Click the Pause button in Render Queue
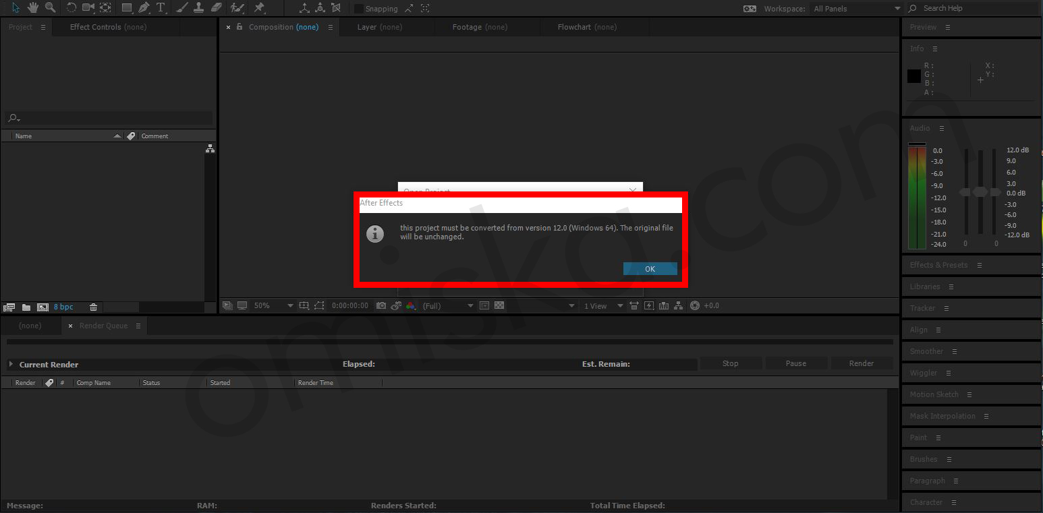The width and height of the screenshot is (1043, 513). [796, 363]
